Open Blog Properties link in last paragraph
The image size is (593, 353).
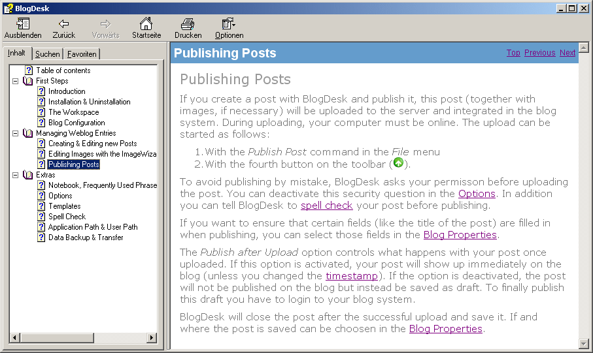(445, 329)
